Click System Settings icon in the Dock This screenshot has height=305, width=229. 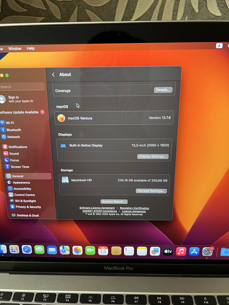[208, 252]
